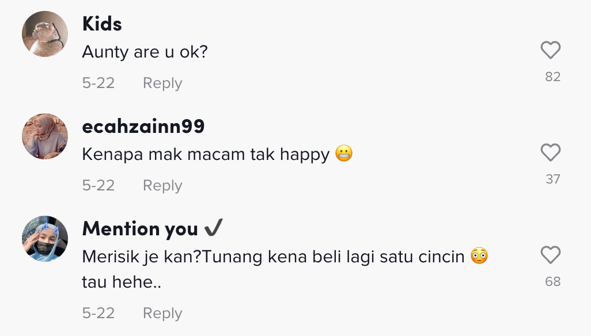Open the Kids profile picture
Viewport: 591px width, 336px height.
pos(45,34)
